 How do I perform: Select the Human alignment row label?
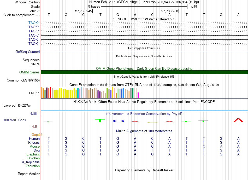(34, 139)
